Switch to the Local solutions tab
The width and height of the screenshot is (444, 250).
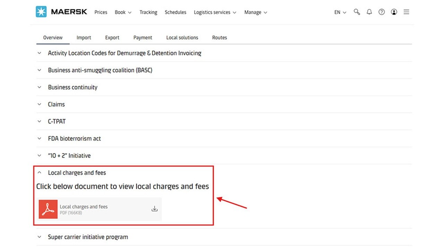(182, 37)
